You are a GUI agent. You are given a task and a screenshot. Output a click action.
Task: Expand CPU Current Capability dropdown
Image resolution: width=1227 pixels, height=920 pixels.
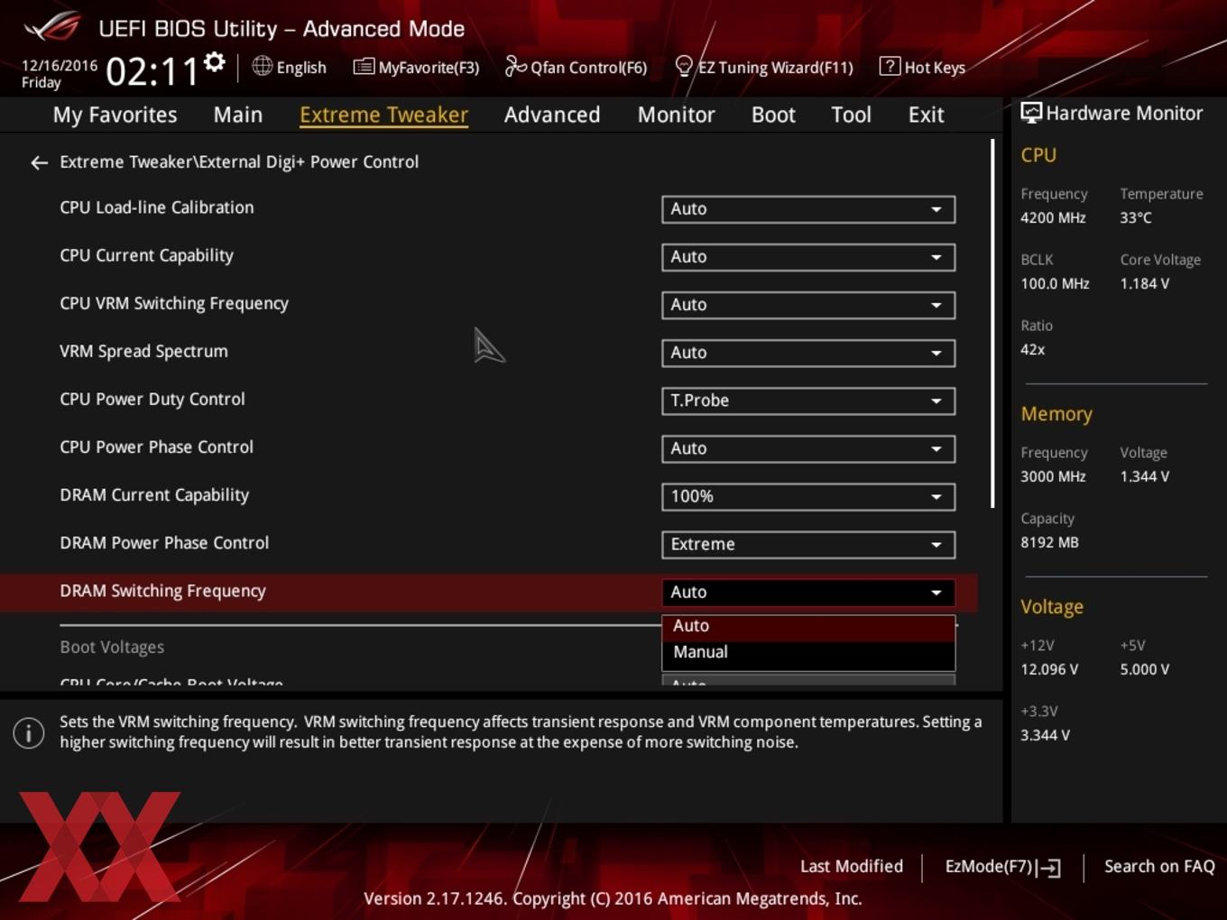808,257
